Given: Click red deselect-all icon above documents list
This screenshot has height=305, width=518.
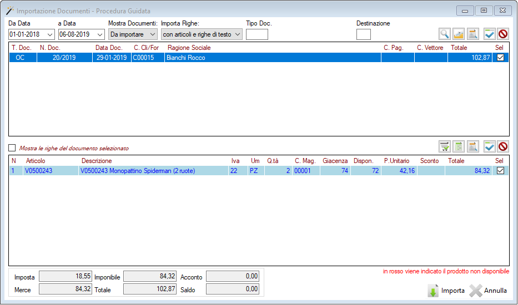Looking at the screenshot, I should [503, 34].
